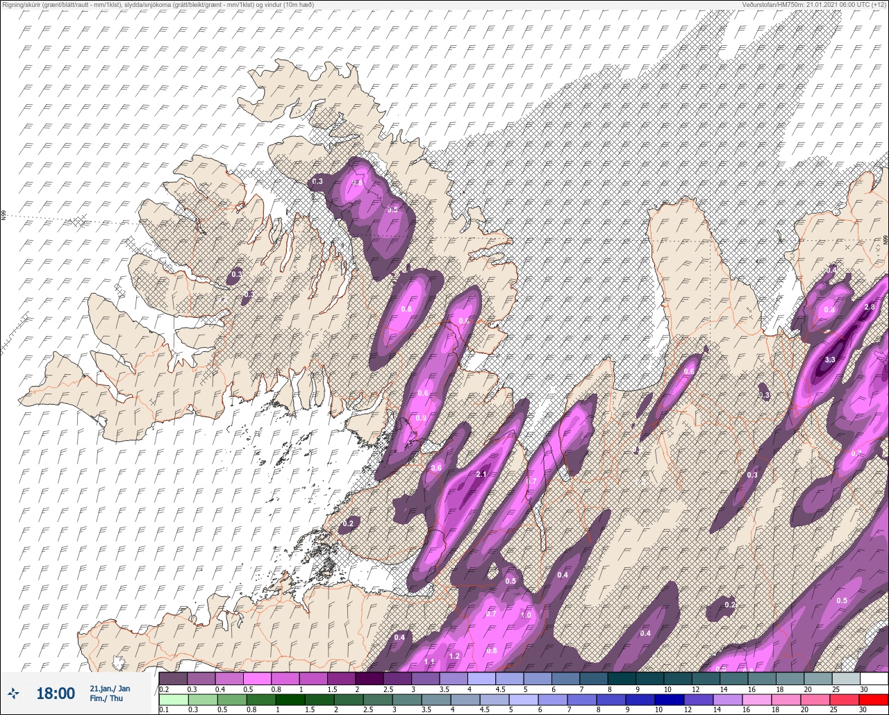Pick the snow legend swatch labeled 7
Screen dimensions: 889x715
coord(593,679)
